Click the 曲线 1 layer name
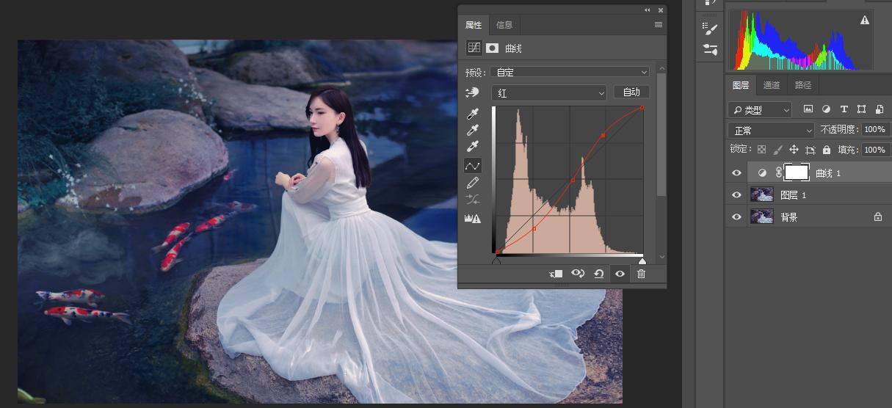Viewport: 892px width, 408px height. (x=828, y=173)
